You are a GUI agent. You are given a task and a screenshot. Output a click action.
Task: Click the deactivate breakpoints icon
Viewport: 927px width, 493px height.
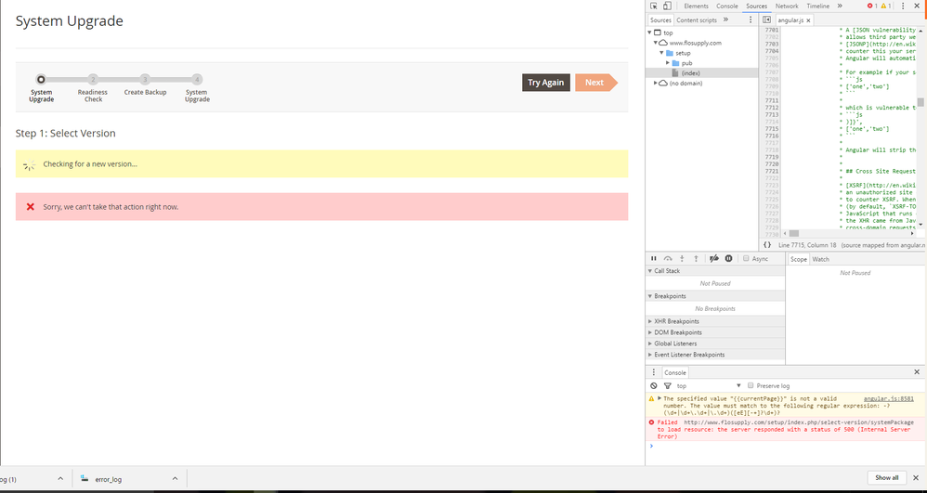(x=713, y=258)
